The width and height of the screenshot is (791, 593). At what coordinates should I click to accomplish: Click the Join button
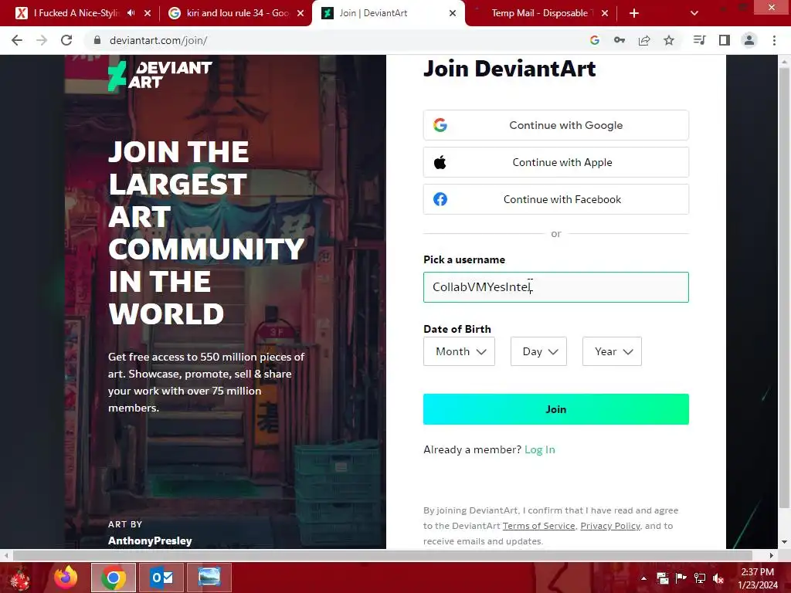(556, 409)
